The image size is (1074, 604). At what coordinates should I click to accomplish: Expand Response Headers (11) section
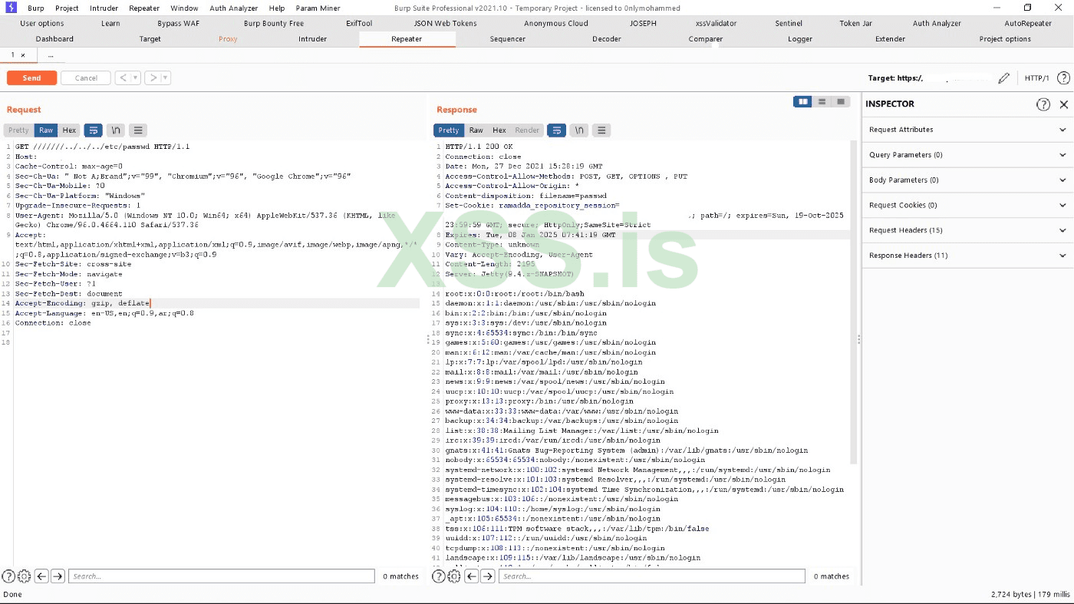pos(967,256)
